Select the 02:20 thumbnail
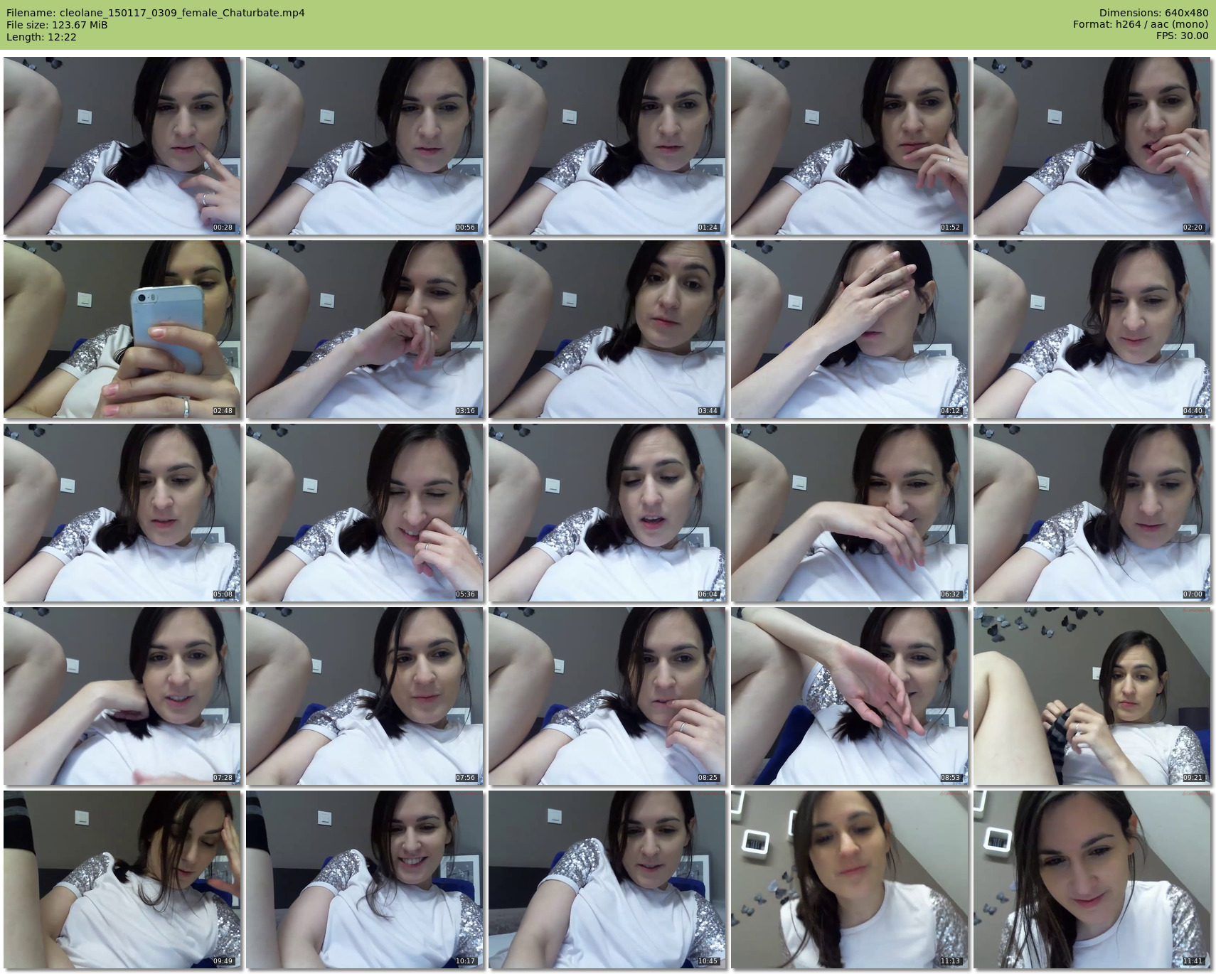This screenshot has width=1216, height=974. click(x=1092, y=146)
